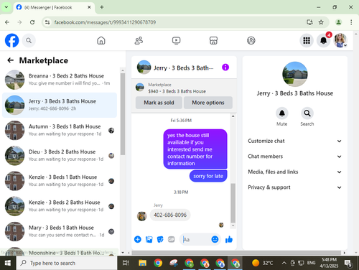View site information icon in address bar
Image resolution: width=359 pixels, height=270 pixels.
click(x=47, y=22)
